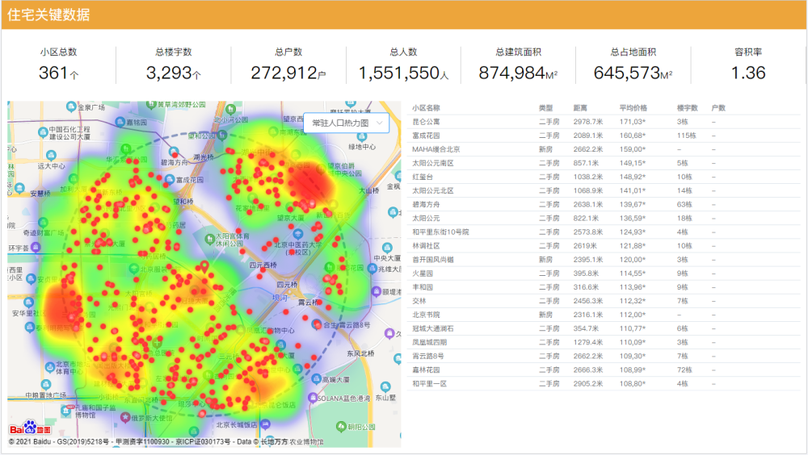Image resolution: width=808 pixels, height=455 pixels.
Task: Select the 合生霄云路8号 map marker
Action: 317,324
